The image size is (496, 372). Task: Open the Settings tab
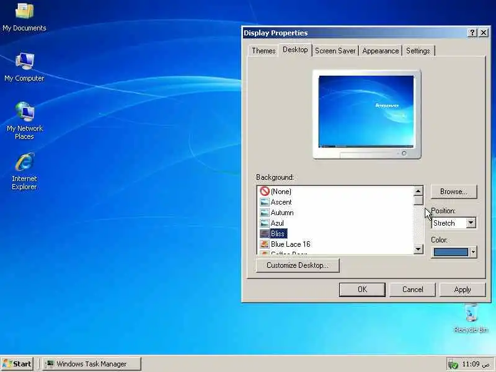click(418, 51)
